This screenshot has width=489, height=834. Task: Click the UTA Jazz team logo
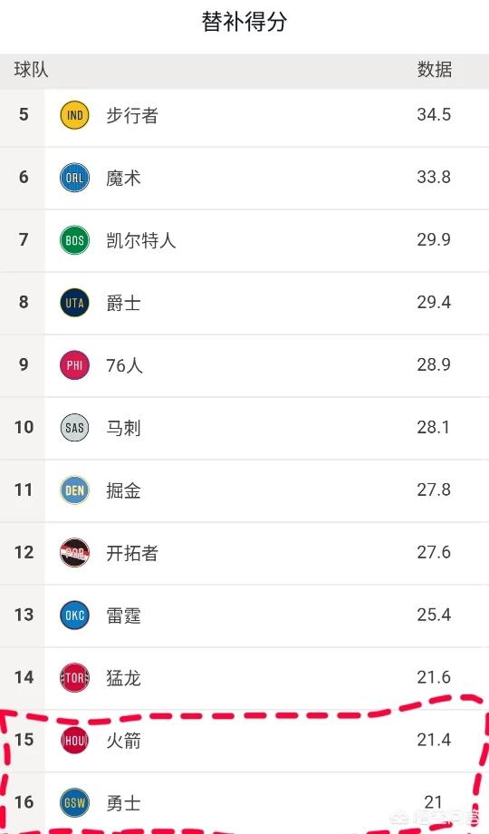[74, 303]
